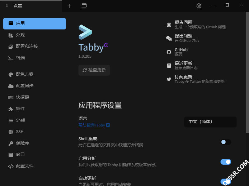Open the 窗口 settings section

pos(35,154)
